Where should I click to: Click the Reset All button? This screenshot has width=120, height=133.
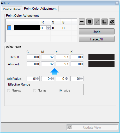97,39
